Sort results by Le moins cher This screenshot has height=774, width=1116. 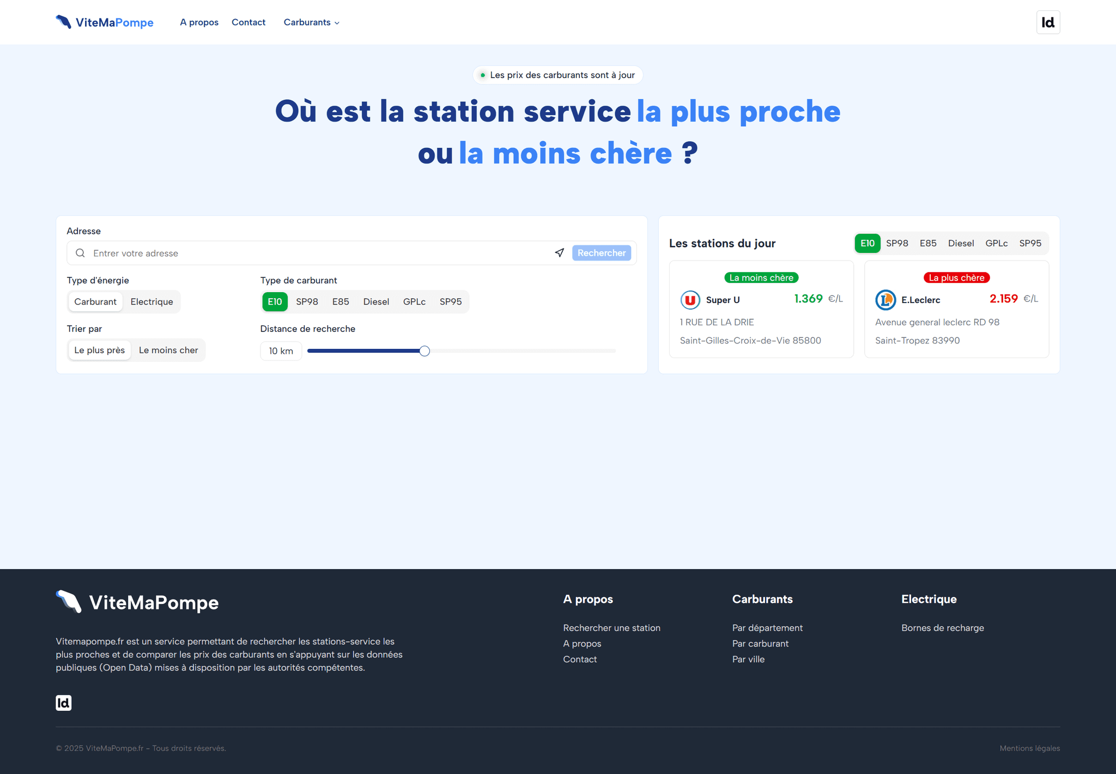[168, 350]
